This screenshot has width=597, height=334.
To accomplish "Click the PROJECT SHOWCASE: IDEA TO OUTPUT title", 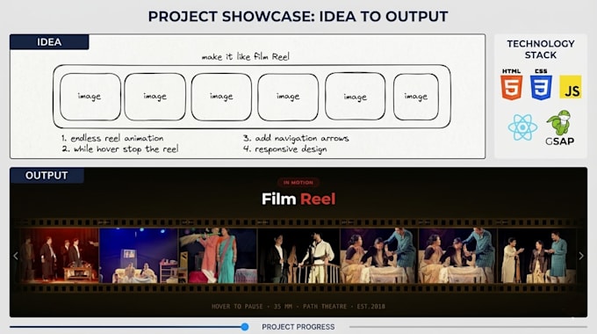I will pyautogui.click(x=298, y=17).
